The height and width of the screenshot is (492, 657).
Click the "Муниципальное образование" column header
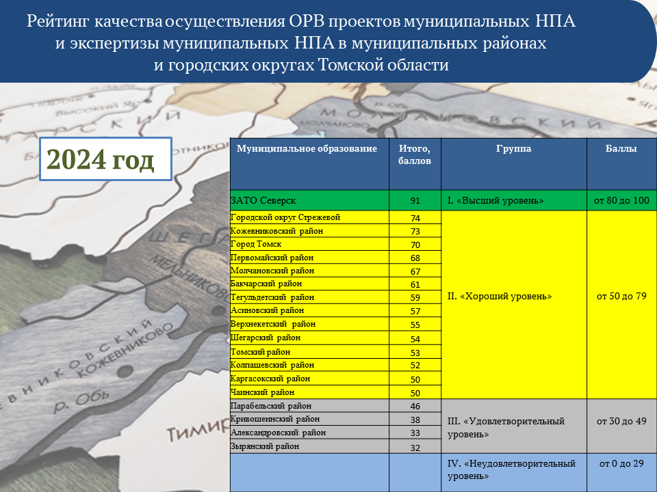(x=309, y=164)
